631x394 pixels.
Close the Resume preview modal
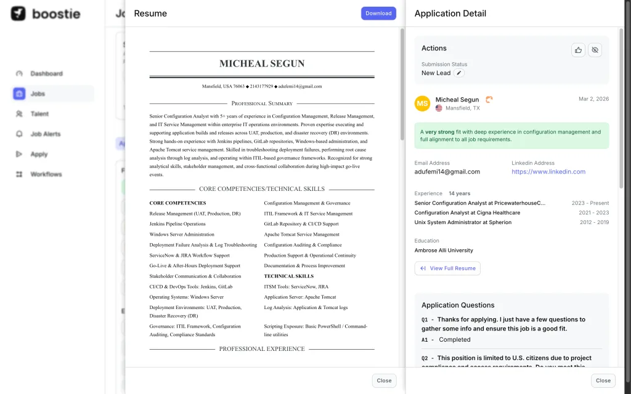[x=384, y=380]
